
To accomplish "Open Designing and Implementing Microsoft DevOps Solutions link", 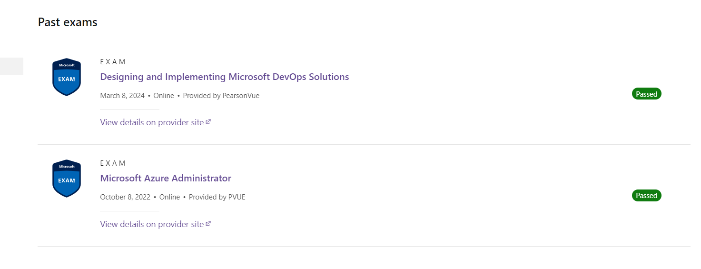I will pos(225,77).
